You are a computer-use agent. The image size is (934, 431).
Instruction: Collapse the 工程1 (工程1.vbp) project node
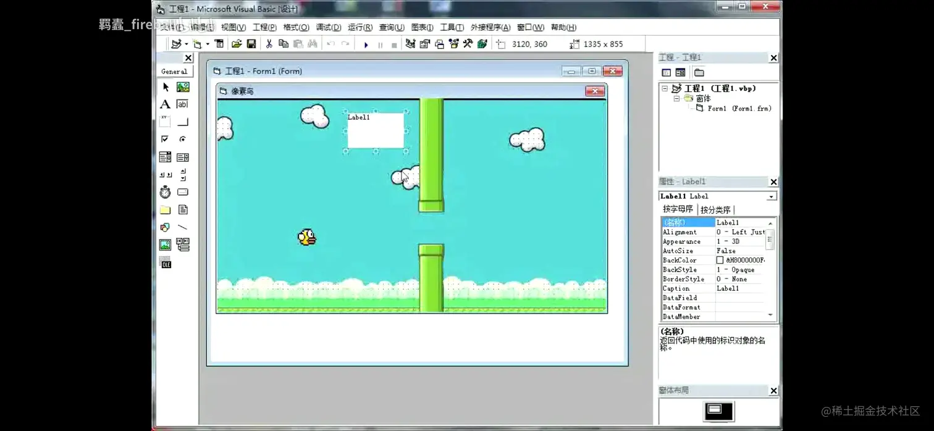click(x=665, y=88)
